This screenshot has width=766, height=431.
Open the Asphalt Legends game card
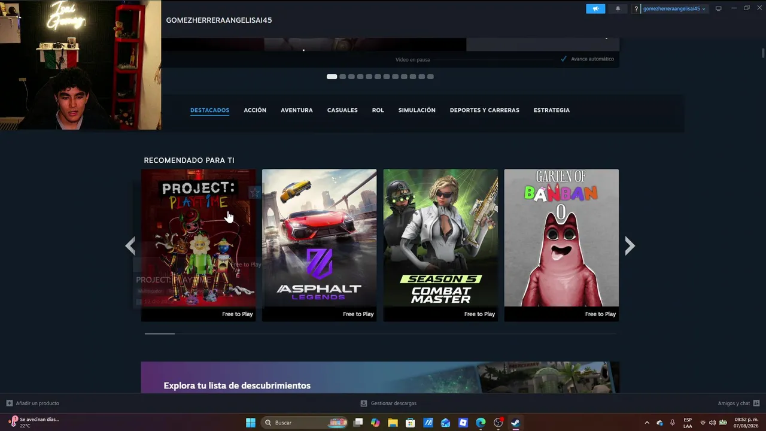tap(320, 245)
